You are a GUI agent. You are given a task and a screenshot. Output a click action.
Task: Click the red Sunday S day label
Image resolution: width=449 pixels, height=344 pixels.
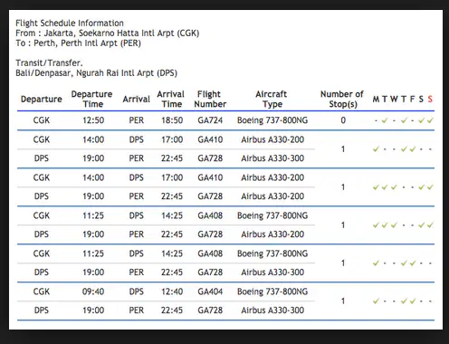click(430, 99)
